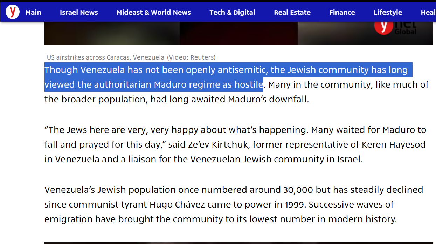Select the Tech & Digital tab
The width and height of the screenshot is (436, 244).
point(232,13)
